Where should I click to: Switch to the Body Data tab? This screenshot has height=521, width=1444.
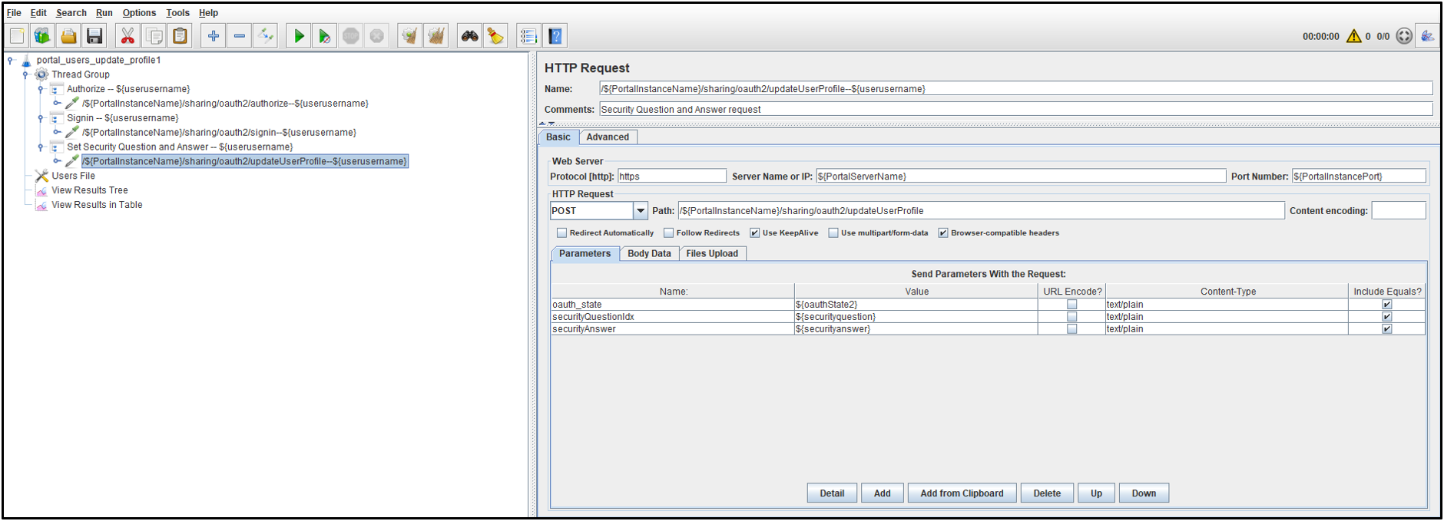pyautogui.click(x=649, y=254)
